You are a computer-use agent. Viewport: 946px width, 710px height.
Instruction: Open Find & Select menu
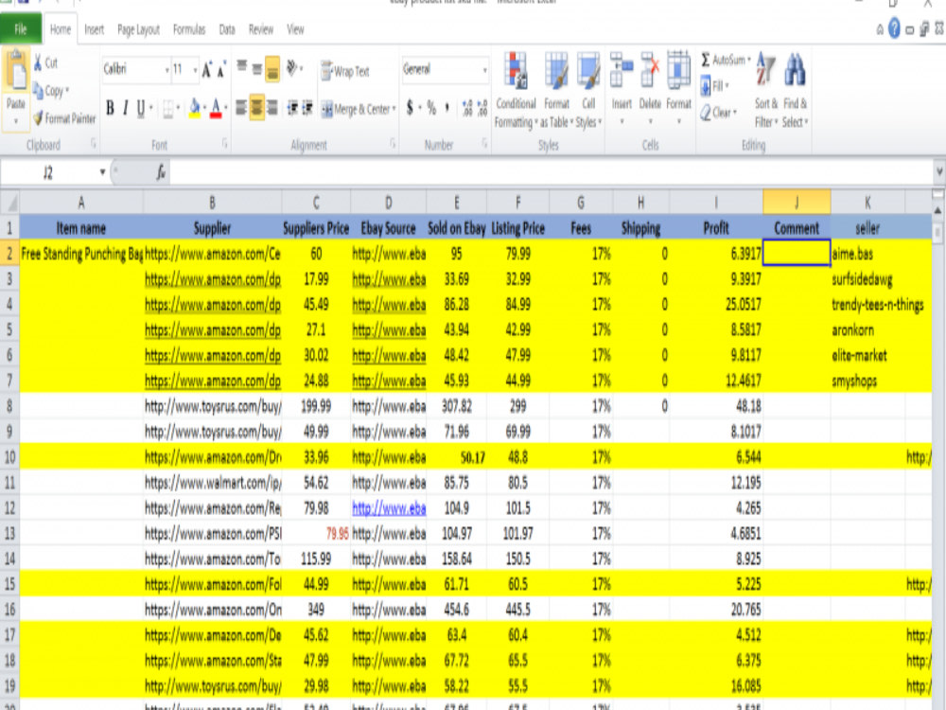[x=795, y=91]
